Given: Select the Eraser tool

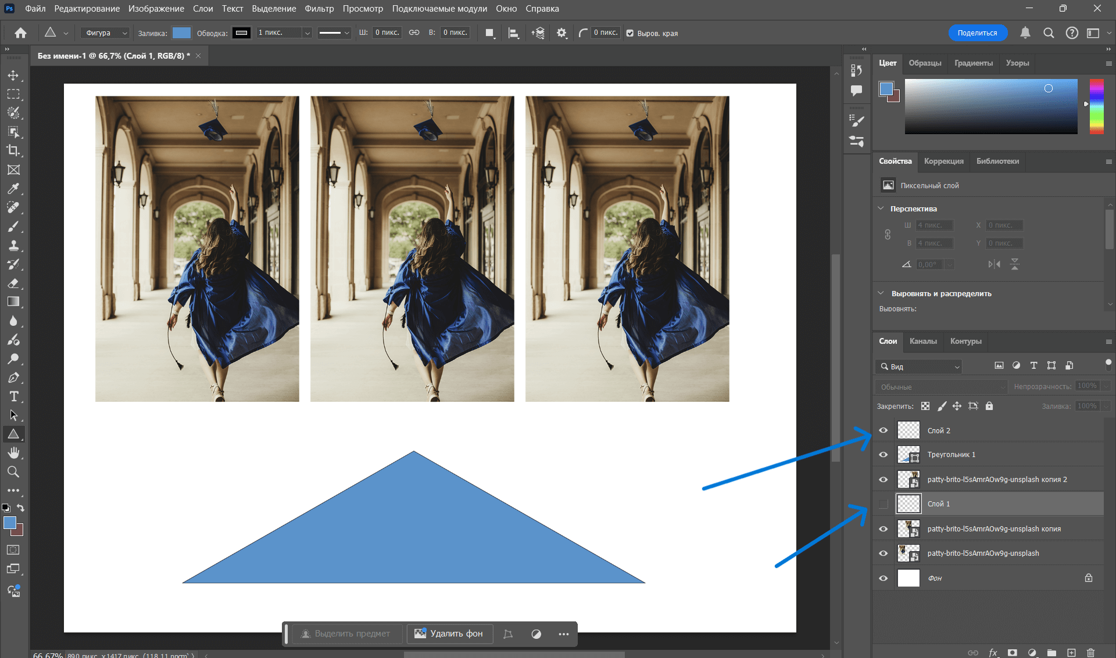Looking at the screenshot, I should [x=13, y=283].
